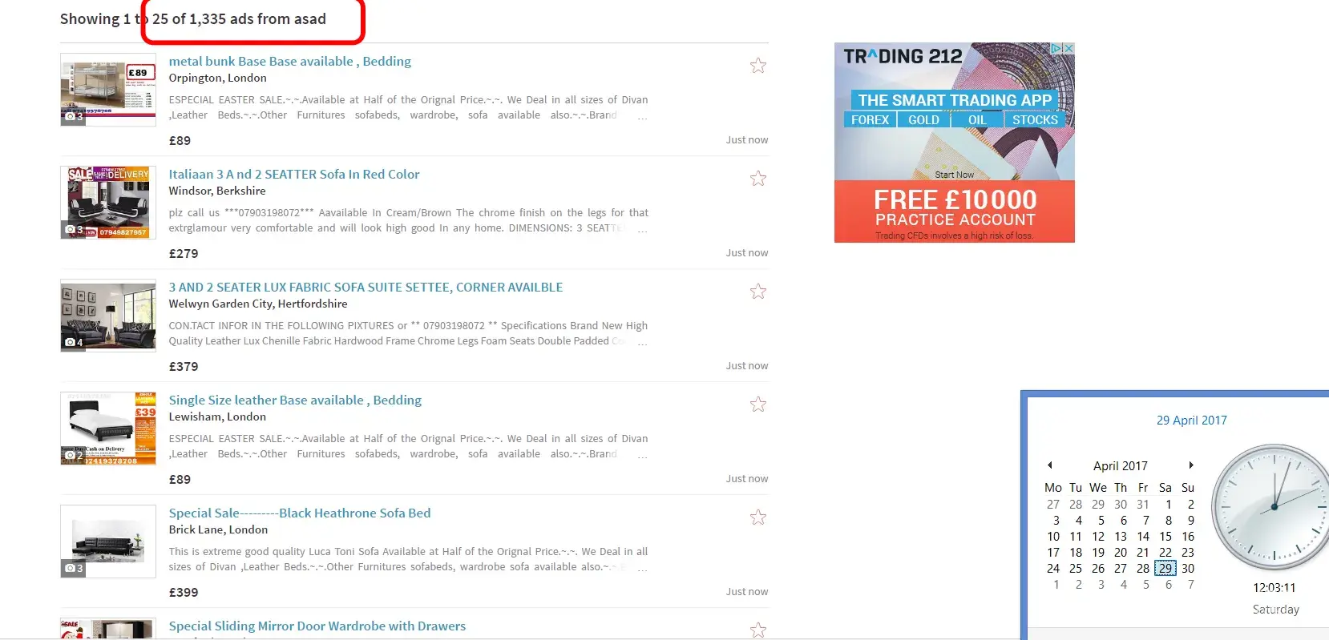1329x640 pixels.
Task: Favourite the Single Size leather Base ad
Action: (x=757, y=405)
